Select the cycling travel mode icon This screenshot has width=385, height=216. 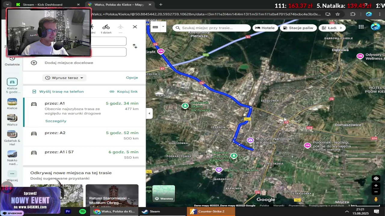point(106,27)
